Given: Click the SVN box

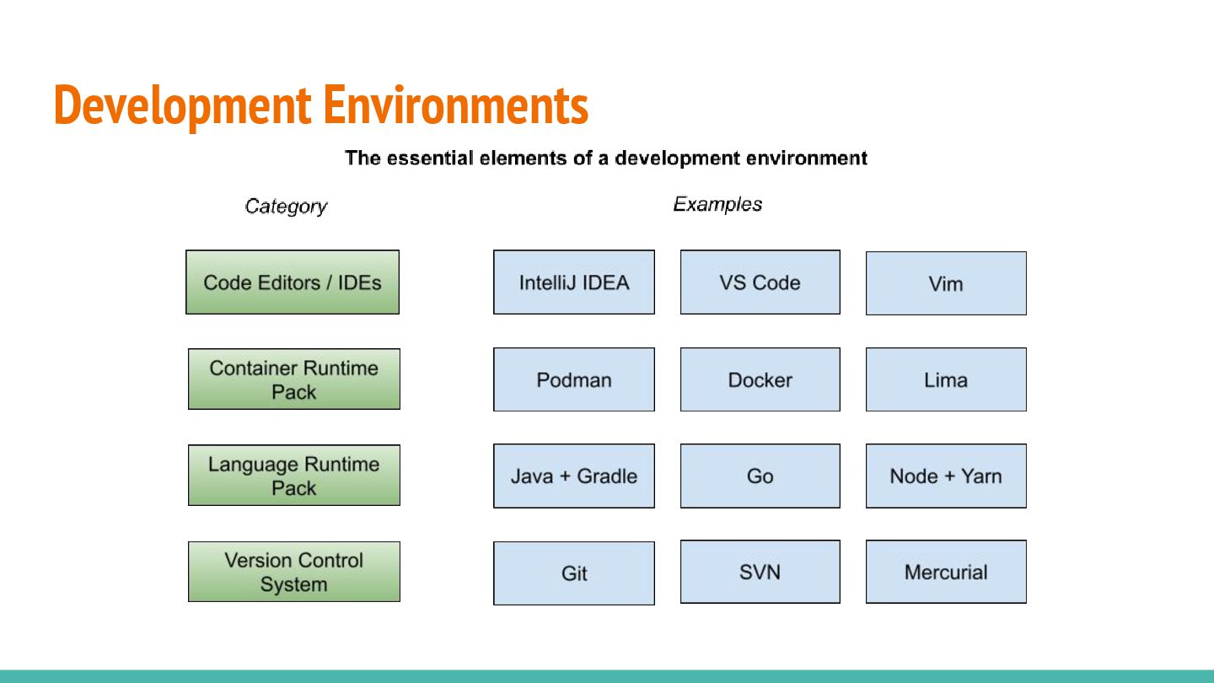Looking at the screenshot, I should pyautogui.click(x=760, y=572).
